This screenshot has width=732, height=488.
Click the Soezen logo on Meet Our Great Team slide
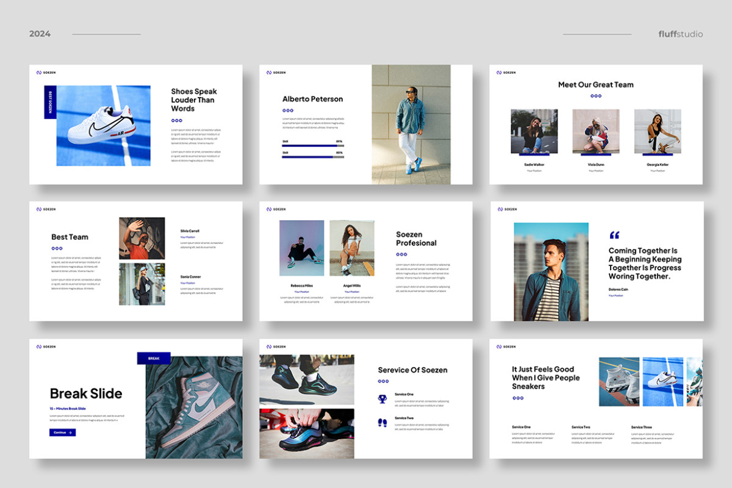coord(506,72)
